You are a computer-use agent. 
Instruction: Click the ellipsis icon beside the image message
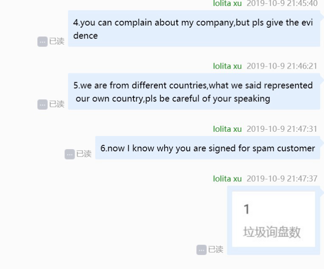(202, 250)
